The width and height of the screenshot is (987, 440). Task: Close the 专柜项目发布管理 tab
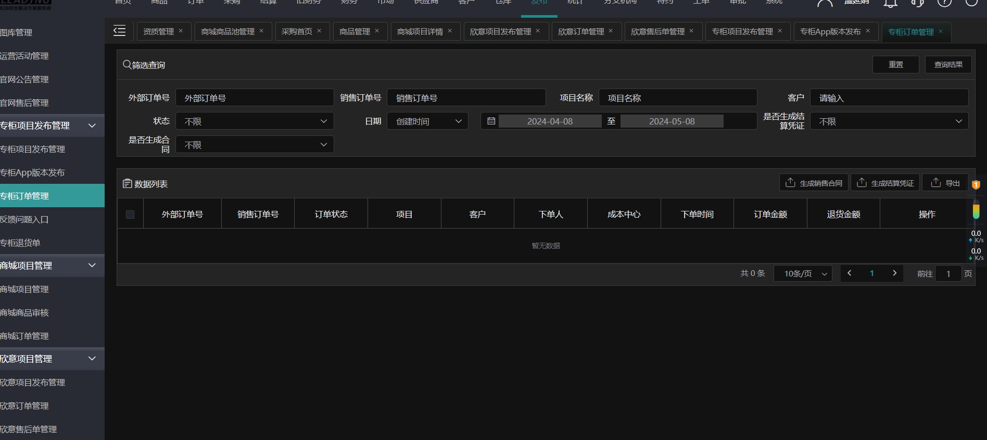click(x=780, y=31)
